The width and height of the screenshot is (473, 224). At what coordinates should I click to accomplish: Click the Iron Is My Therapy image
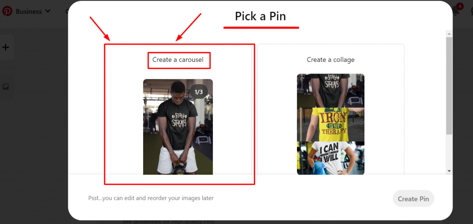(x=331, y=125)
